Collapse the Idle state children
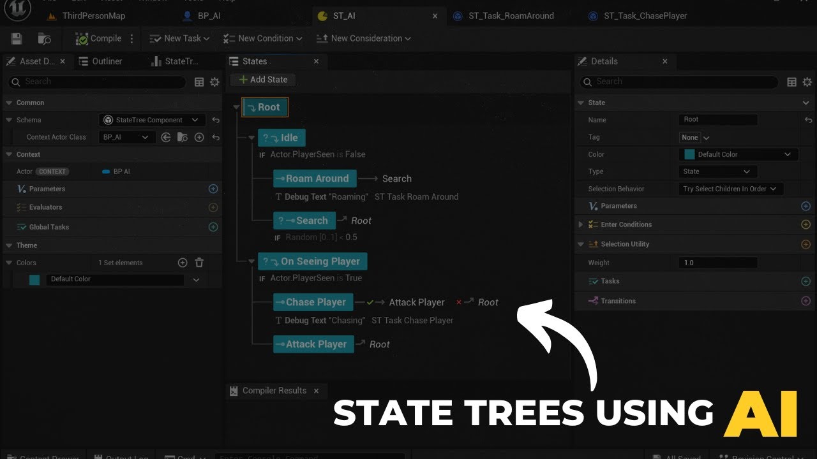 (x=251, y=138)
